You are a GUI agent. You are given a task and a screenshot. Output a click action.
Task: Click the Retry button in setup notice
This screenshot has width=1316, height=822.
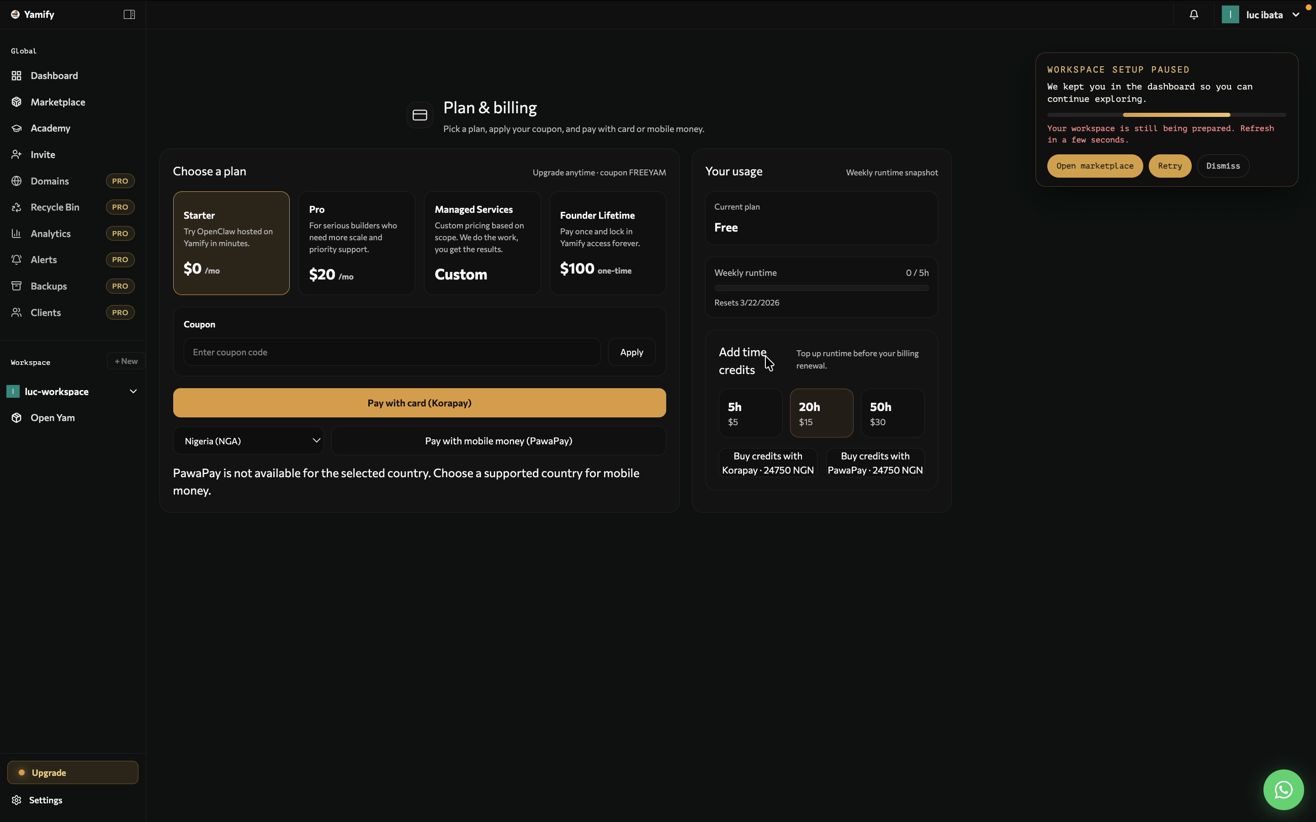point(1169,166)
